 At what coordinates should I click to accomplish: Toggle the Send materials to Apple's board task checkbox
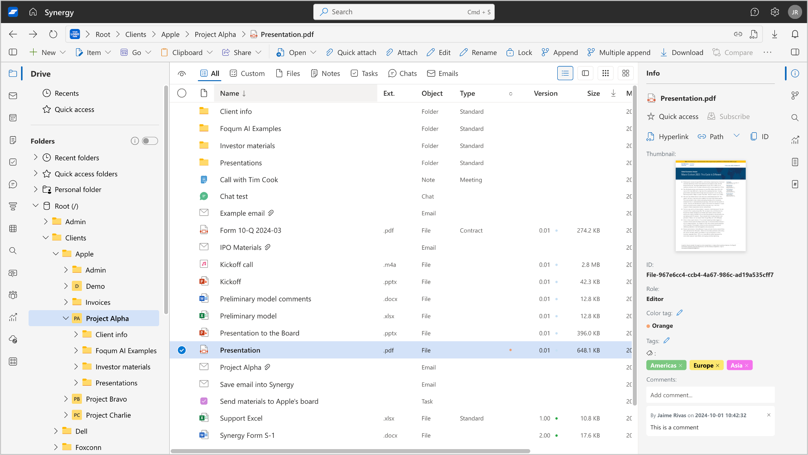tap(204, 401)
